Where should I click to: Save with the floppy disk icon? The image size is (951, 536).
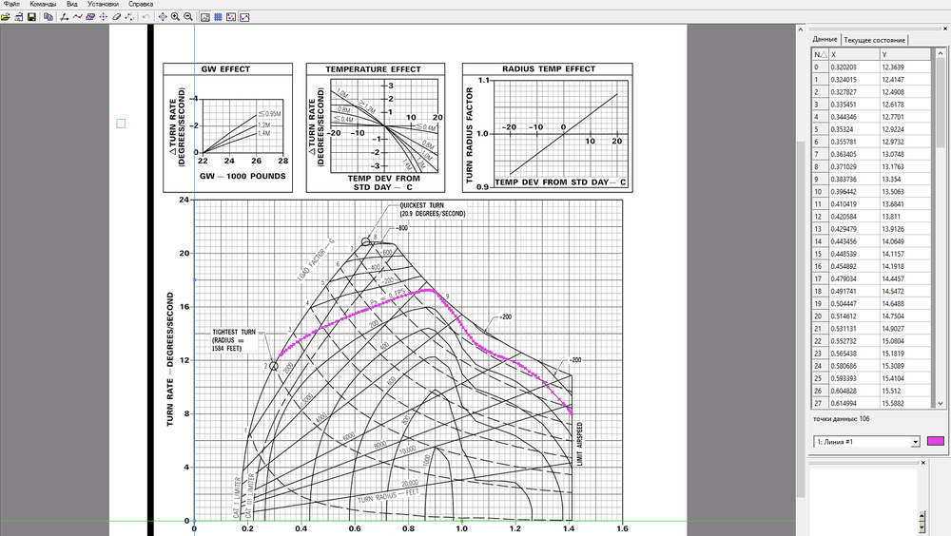pyautogui.click(x=32, y=17)
